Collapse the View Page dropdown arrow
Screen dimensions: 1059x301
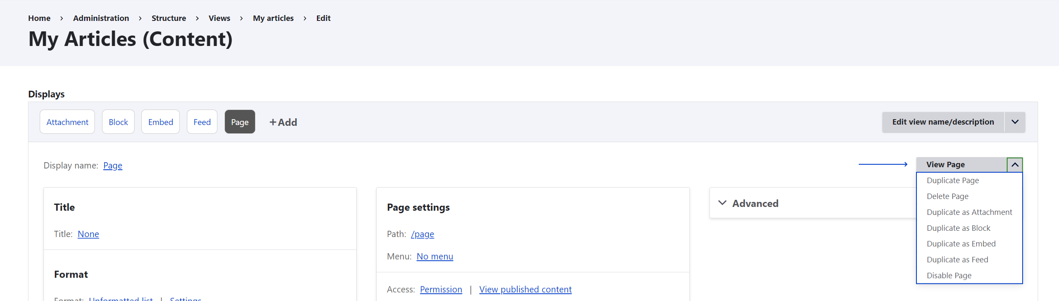coord(1015,165)
